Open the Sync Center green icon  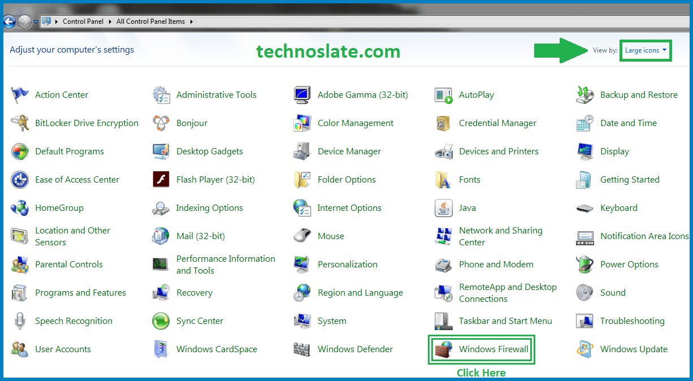(161, 321)
